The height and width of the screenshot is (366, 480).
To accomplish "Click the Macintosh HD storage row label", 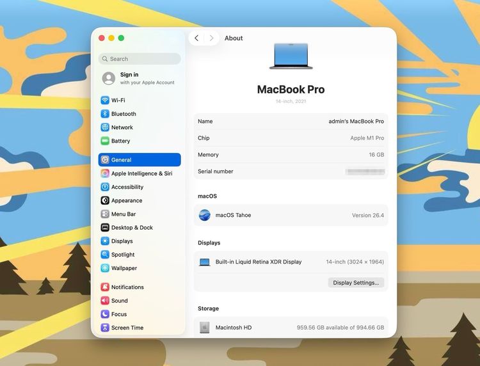I will 234,328.
